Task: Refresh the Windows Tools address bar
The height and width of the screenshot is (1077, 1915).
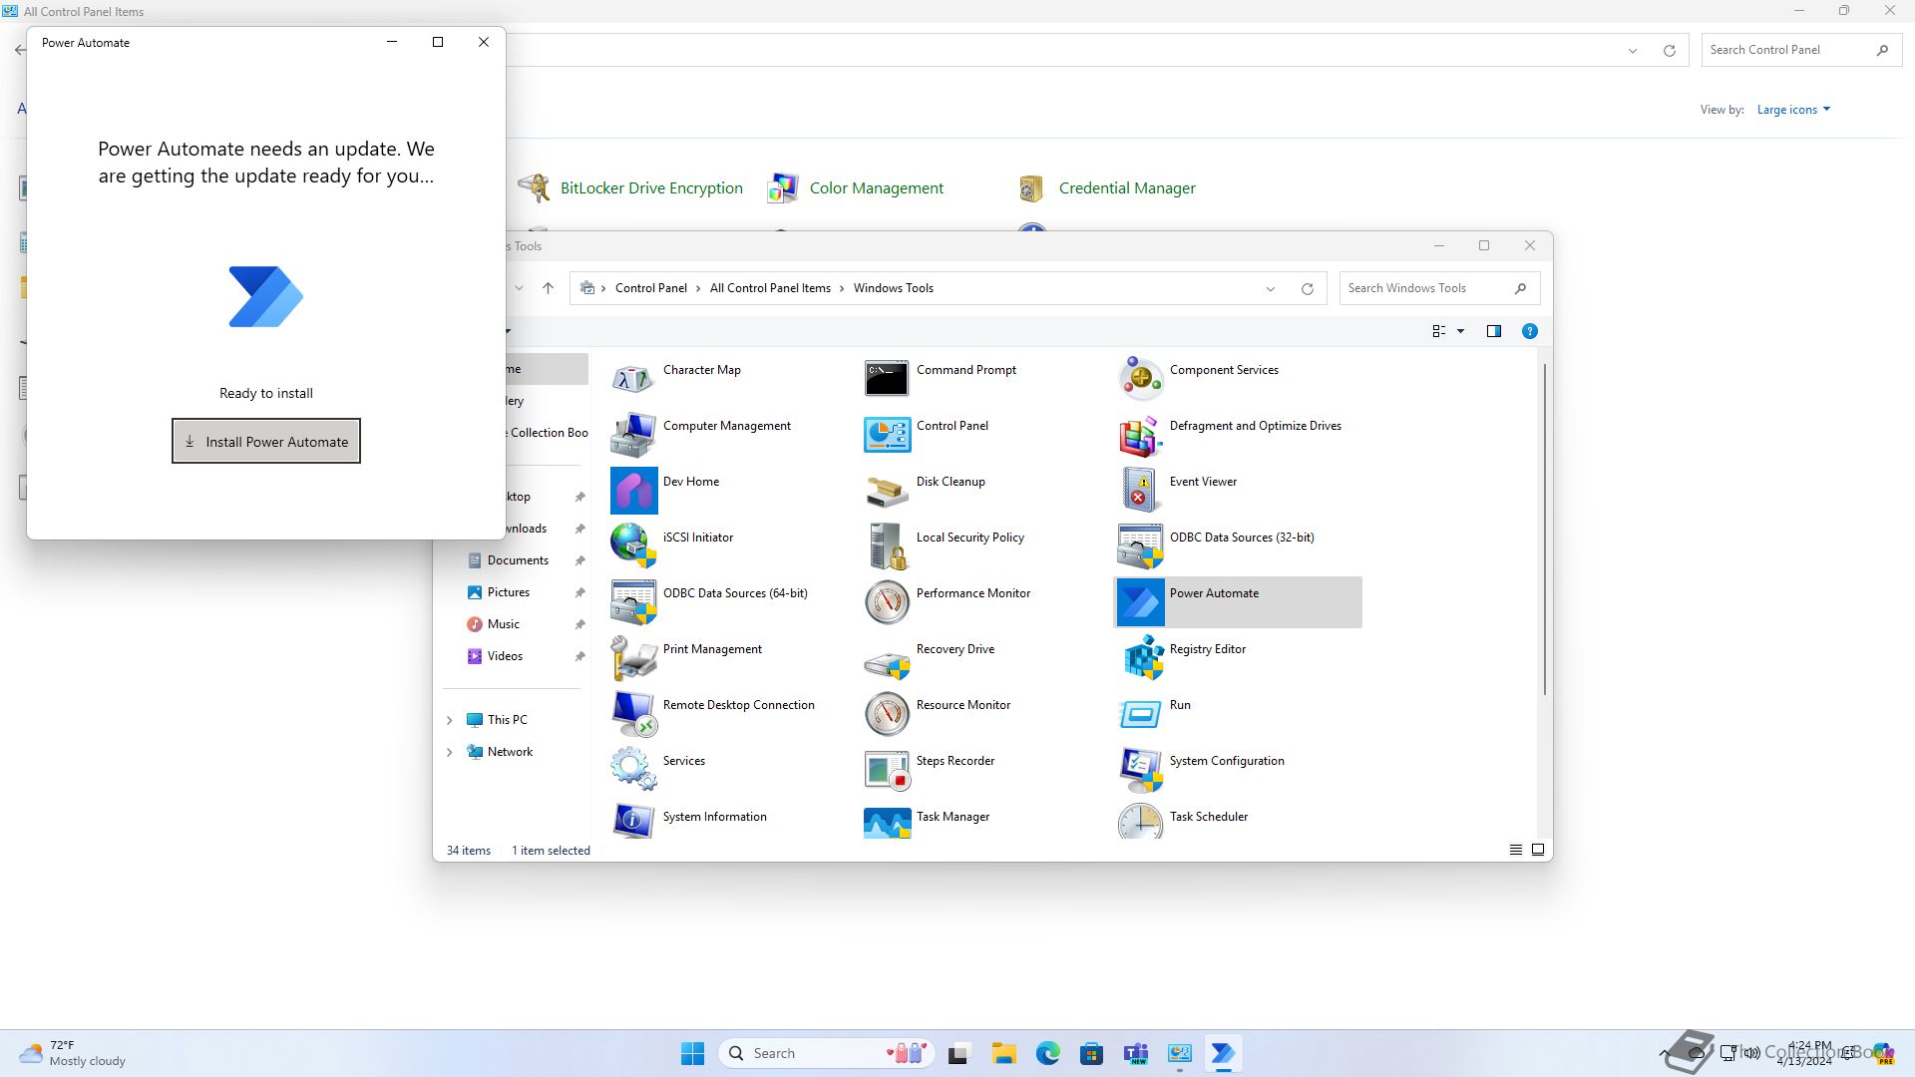Action: tap(1307, 288)
